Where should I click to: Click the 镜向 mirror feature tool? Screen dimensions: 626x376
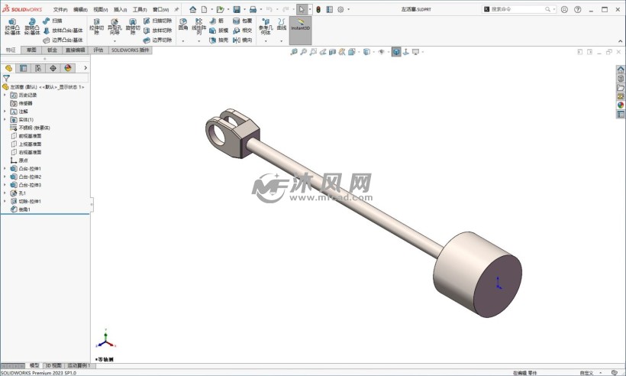(242, 40)
